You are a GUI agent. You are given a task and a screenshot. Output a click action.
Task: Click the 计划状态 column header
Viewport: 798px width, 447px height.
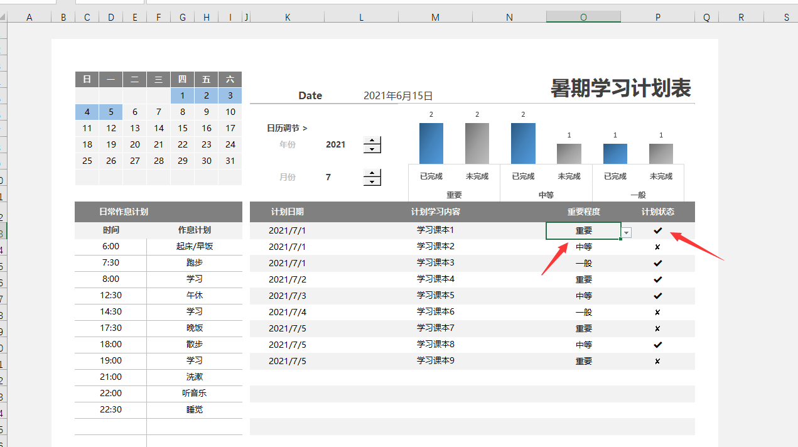[x=658, y=212]
